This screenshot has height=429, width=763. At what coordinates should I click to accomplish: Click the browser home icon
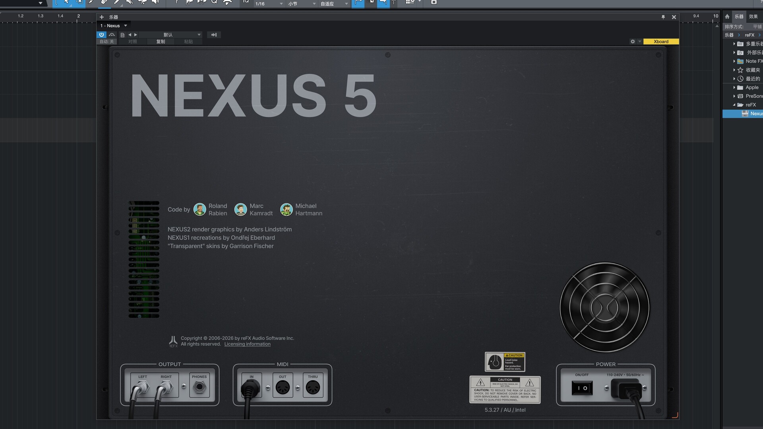click(727, 16)
